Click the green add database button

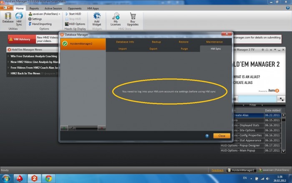pos(64,128)
